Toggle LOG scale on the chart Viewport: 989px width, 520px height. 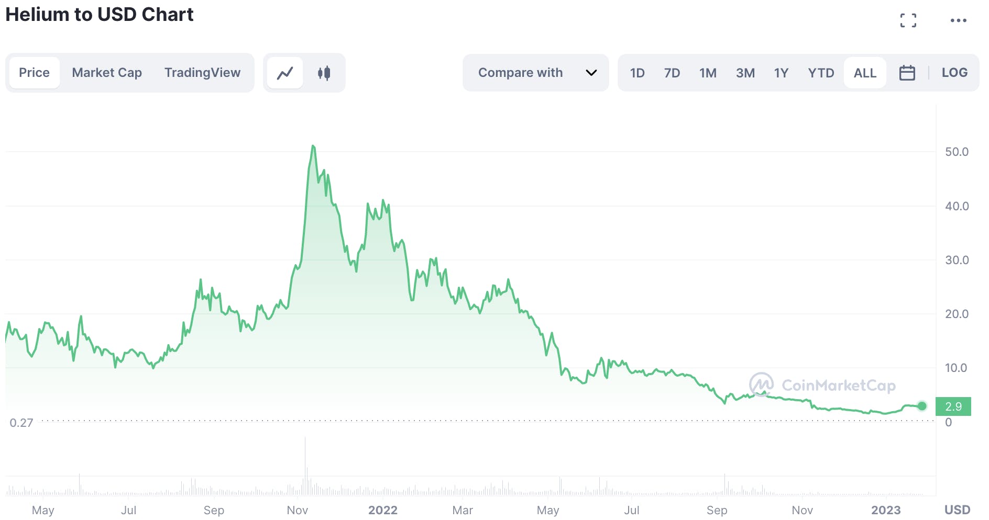954,73
